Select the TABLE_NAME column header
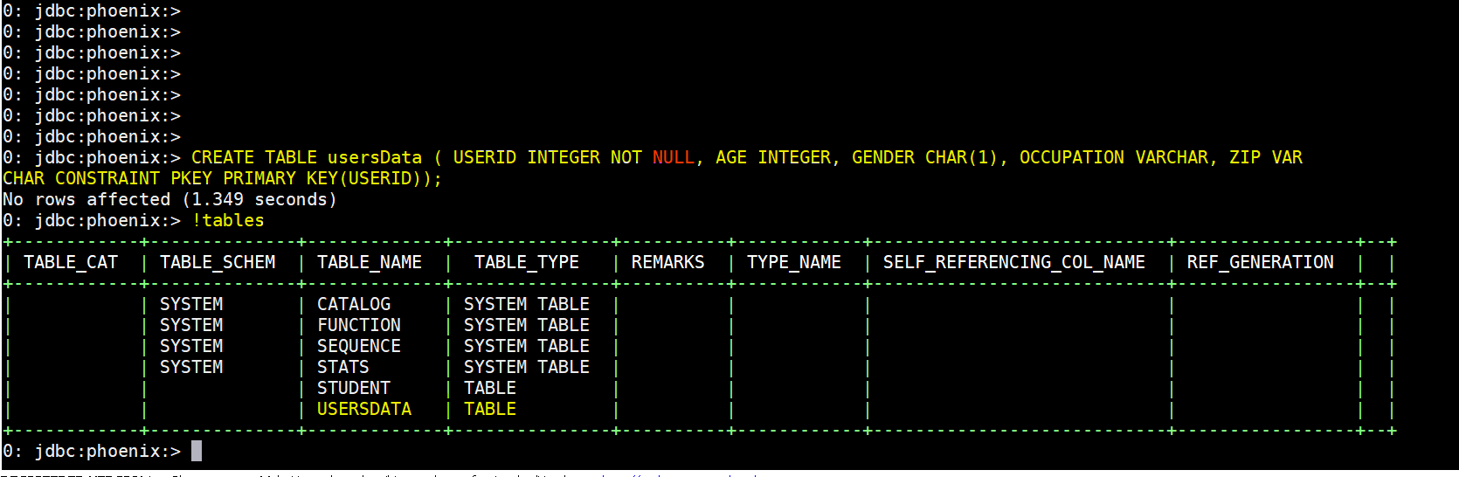Viewport: 1459px width, 477px height. pyautogui.click(x=369, y=262)
